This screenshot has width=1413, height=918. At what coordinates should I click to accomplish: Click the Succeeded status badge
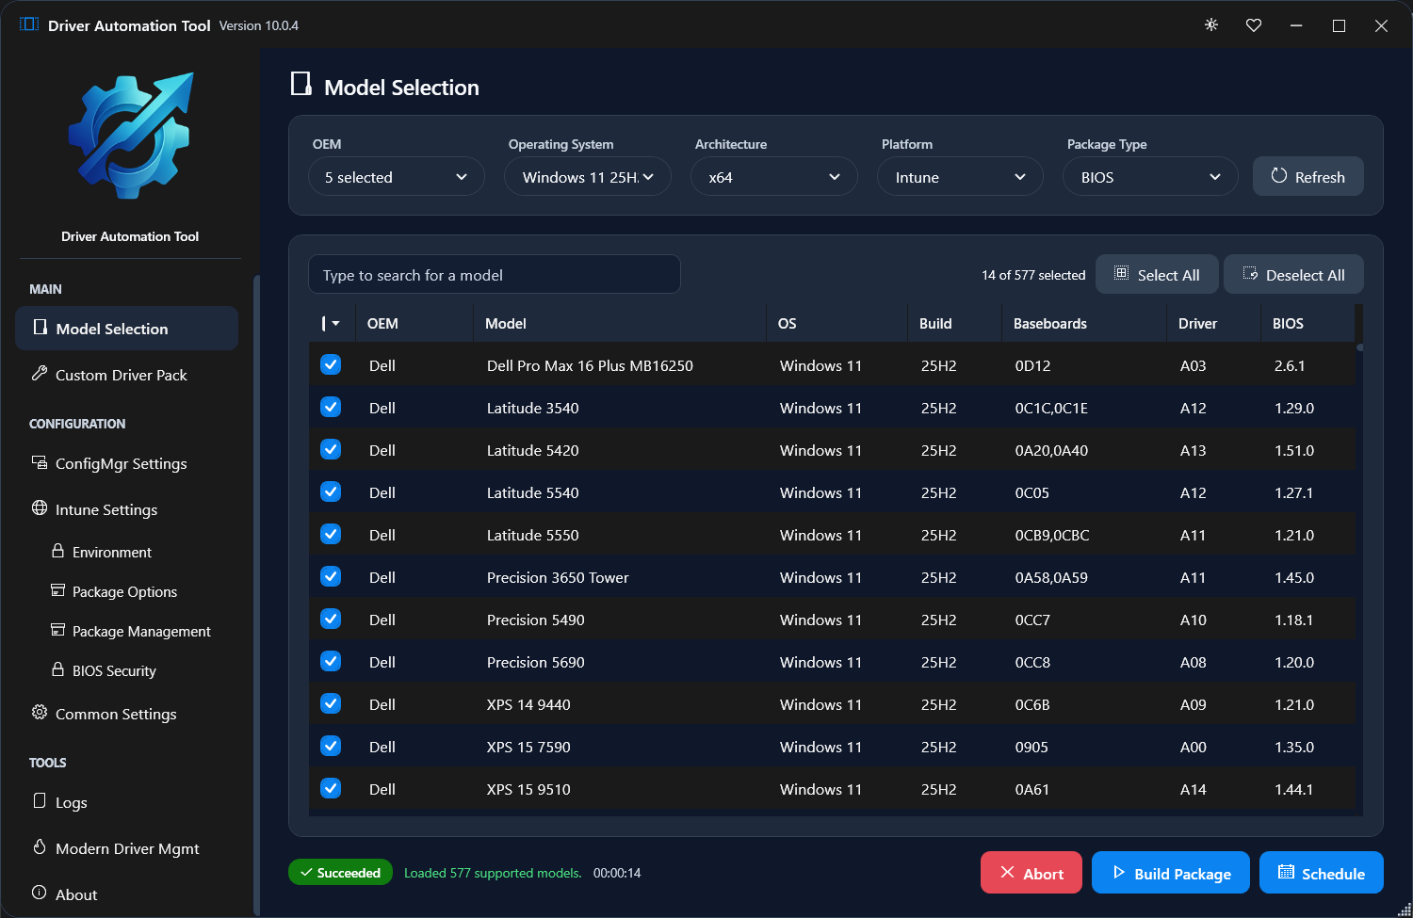(341, 873)
